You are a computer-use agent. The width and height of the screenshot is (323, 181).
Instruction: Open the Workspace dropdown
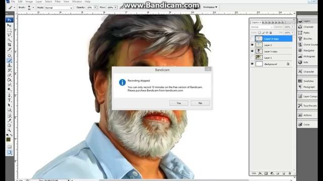(210, 7)
